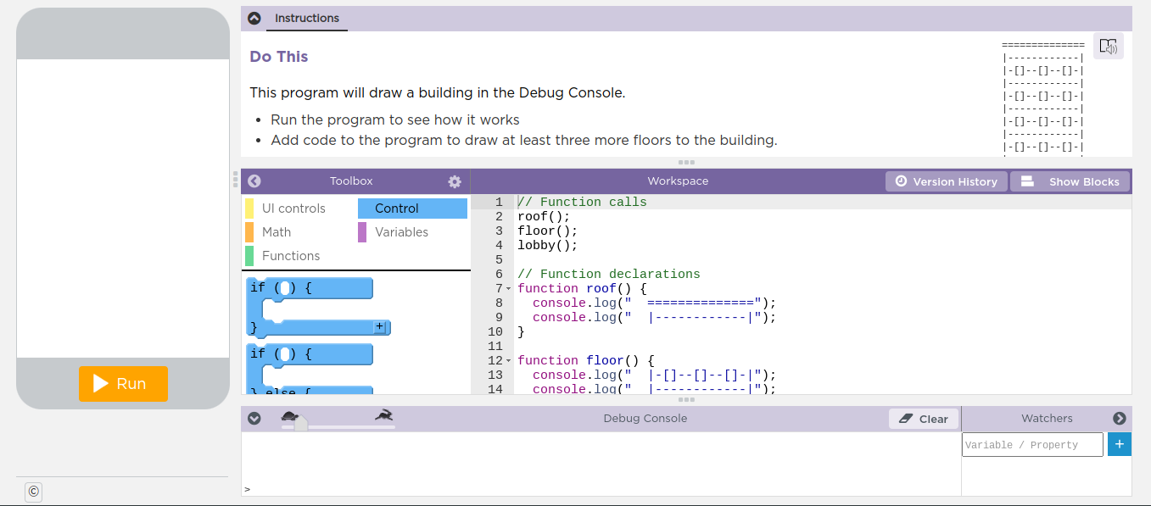Screen dimensions: 1151x506
Task: Click the copyright icon at bottom left
Action: point(32,492)
